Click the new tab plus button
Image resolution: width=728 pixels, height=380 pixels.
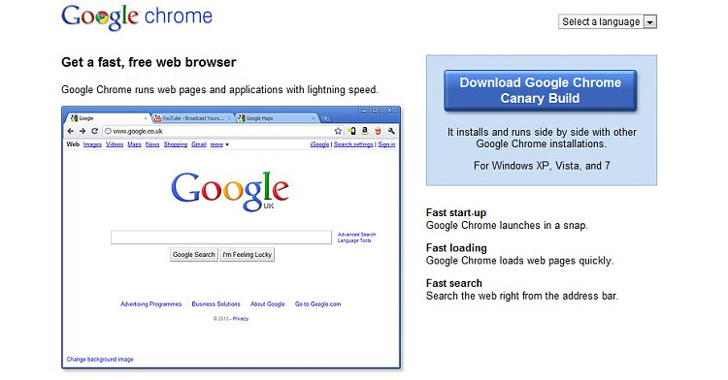click(326, 118)
